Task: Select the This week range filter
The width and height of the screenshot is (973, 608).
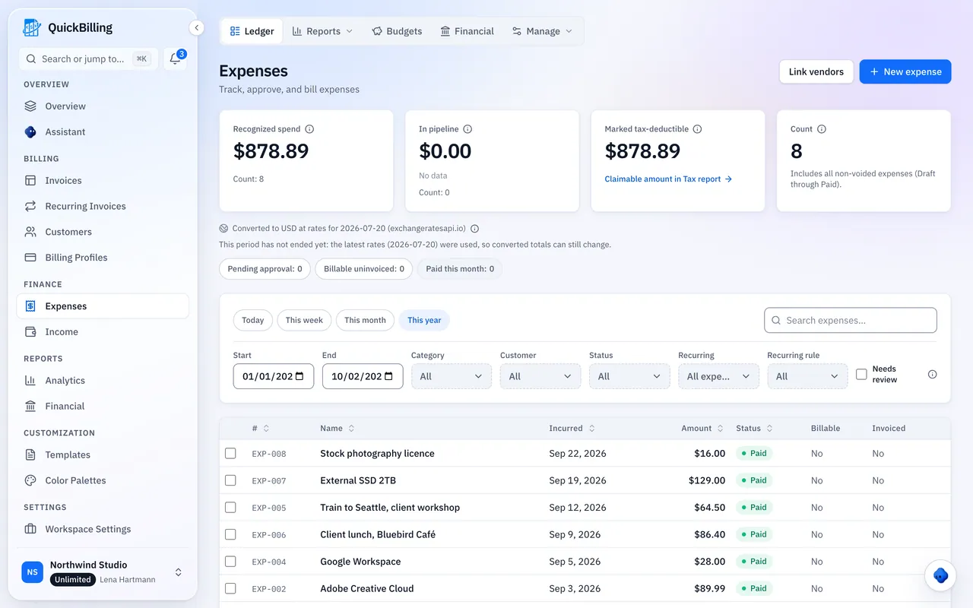Action: pyautogui.click(x=304, y=320)
